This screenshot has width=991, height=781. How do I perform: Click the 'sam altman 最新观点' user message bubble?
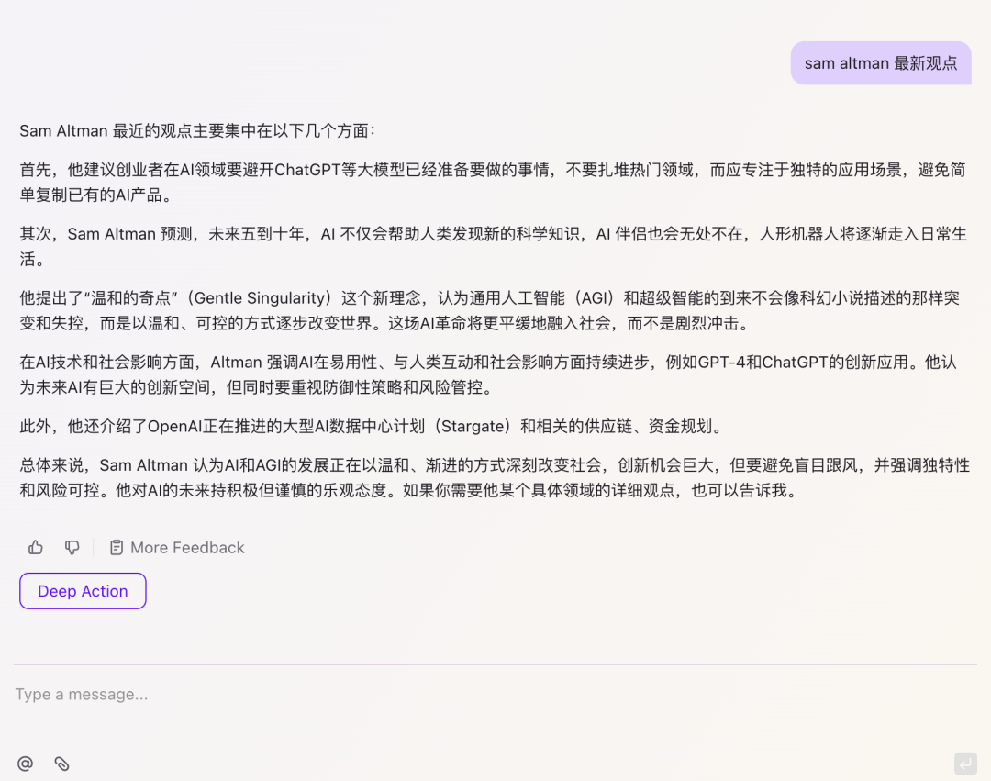click(x=880, y=63)
